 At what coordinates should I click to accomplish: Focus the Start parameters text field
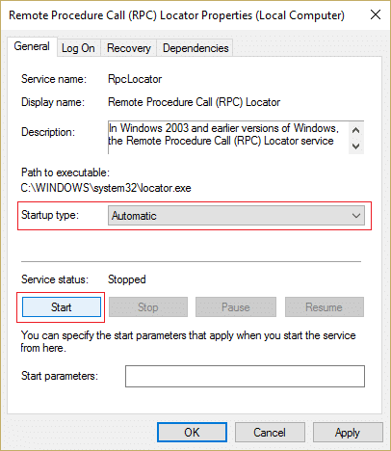pos(245,376)
